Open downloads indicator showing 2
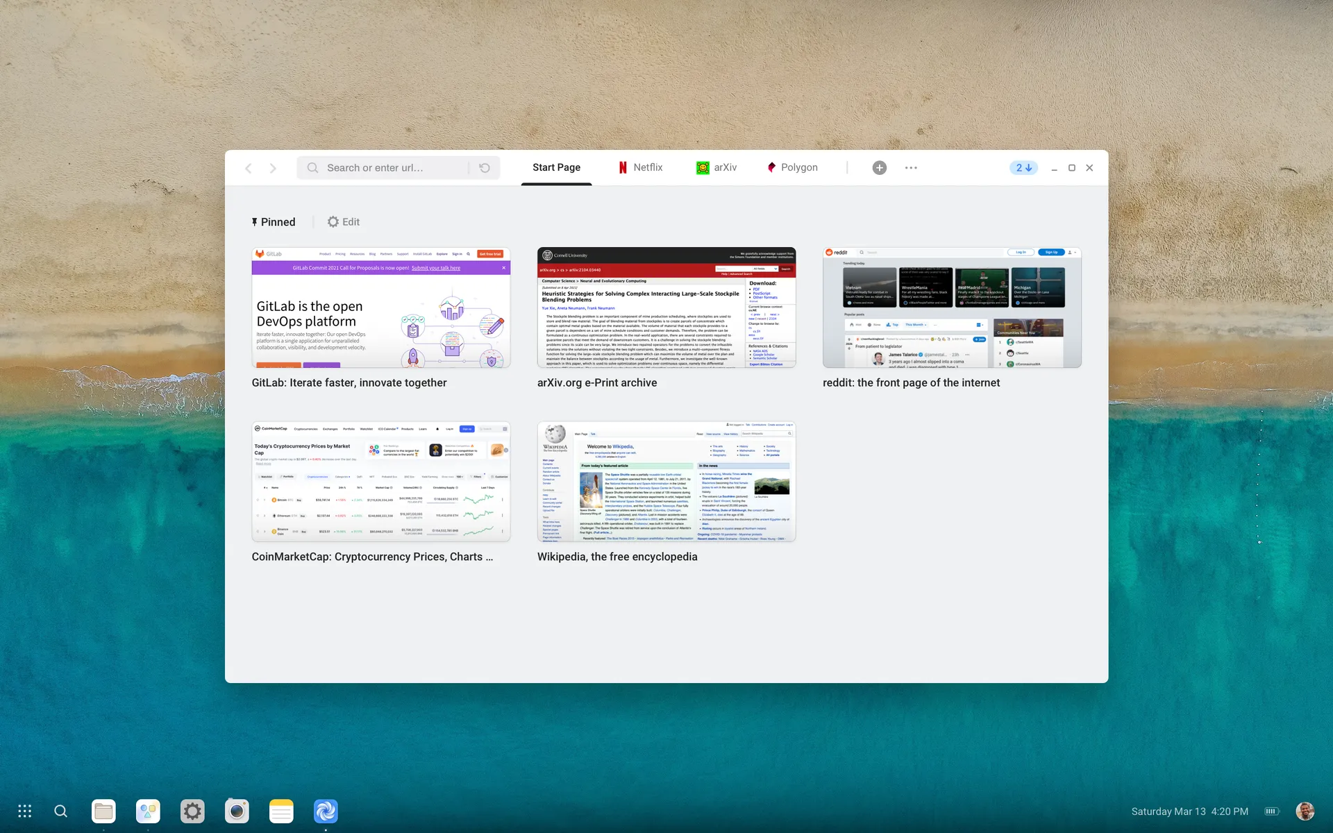 tap(1023, 168)
